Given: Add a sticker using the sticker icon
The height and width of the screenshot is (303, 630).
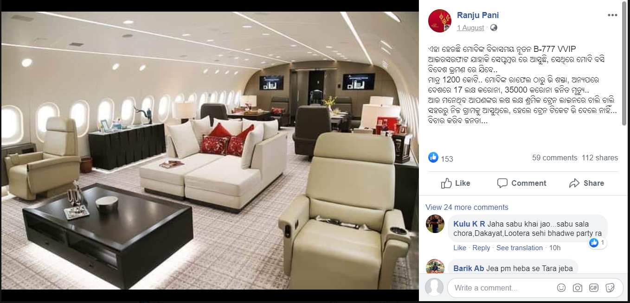Looking at the screenshot, I should point(611,288).
